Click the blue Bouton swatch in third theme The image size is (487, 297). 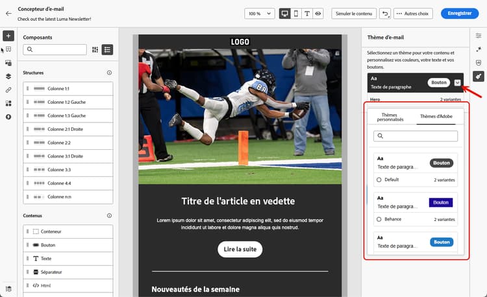click(x=442, y=242)
